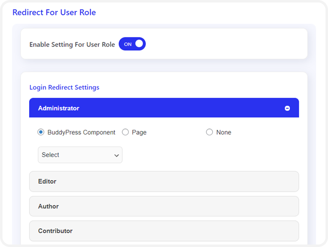
Task: Expand the Editor role section
Action: (164, 181)
